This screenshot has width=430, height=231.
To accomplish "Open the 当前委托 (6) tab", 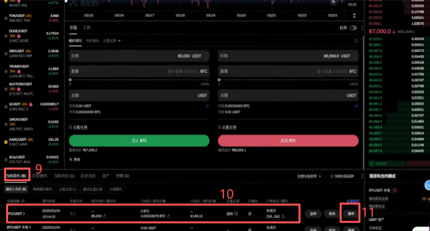I will click(x=16, y=176).
